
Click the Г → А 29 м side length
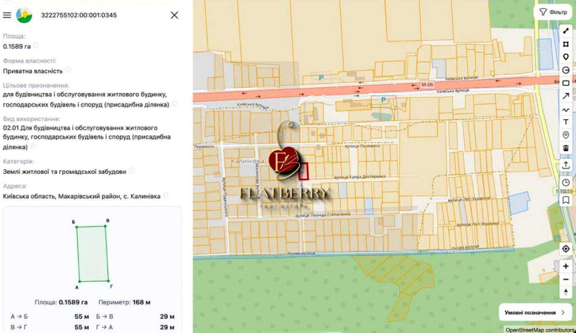(x=135, y=327)
